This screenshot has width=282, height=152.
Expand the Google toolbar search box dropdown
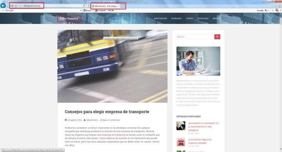[x=81, y=10]
